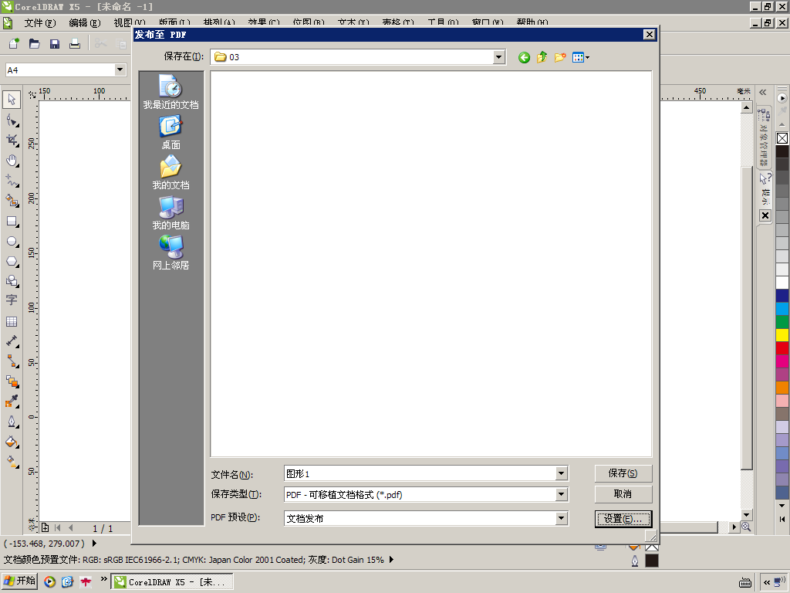Image resolution: width=790 pixels, height=593 pixels.
Task: Open 我的文档 location in sidebar
Action: tap(170, 172)
